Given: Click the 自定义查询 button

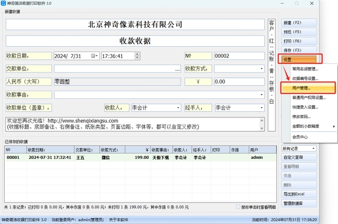Looking at the screenshot, I should point(299,157).
